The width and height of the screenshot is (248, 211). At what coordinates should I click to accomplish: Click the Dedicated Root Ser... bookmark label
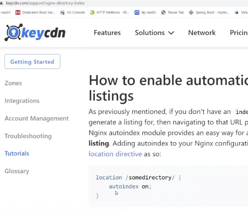pos(39,13)
